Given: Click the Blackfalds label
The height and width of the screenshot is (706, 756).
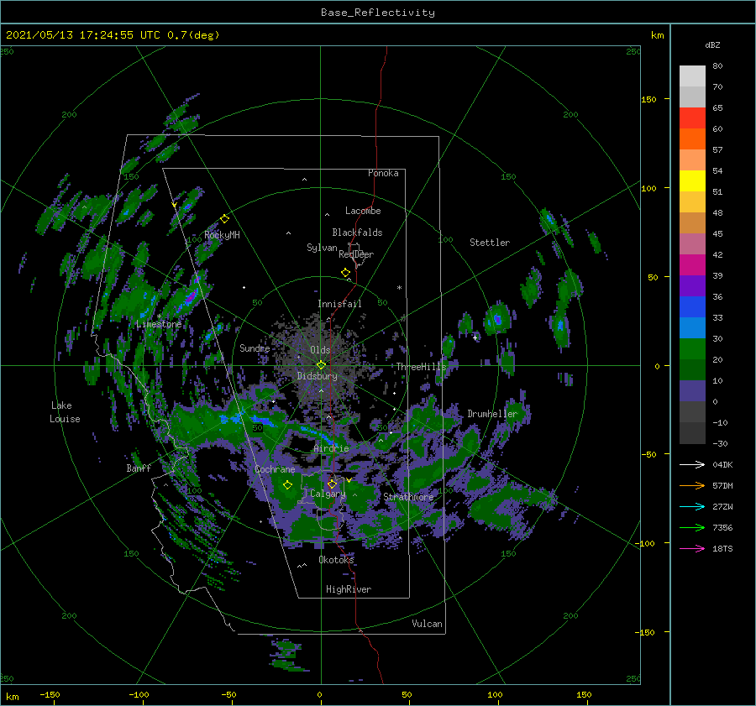Looking at the screenshot, I should [x=357, y=233].
